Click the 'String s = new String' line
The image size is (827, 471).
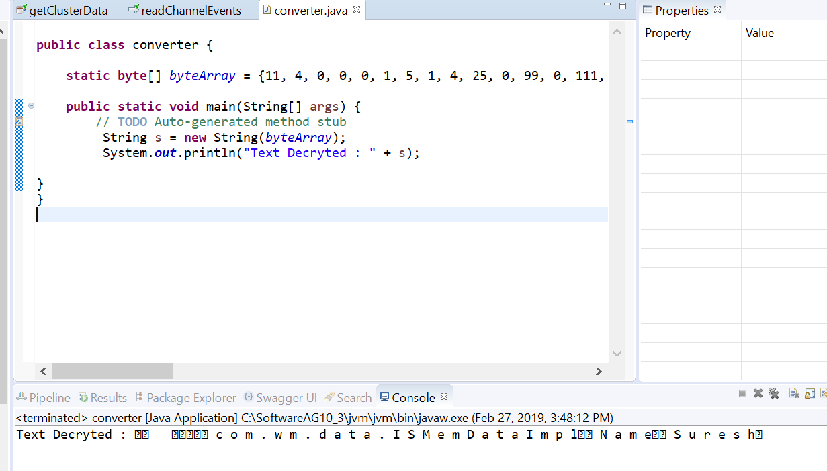tap(224, 138)
